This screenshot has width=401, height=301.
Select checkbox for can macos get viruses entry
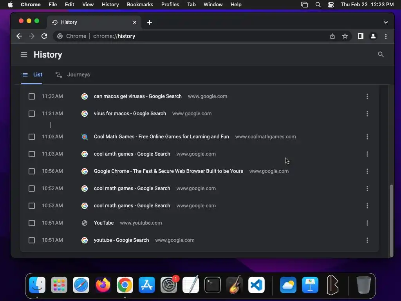tap(32, 96)
